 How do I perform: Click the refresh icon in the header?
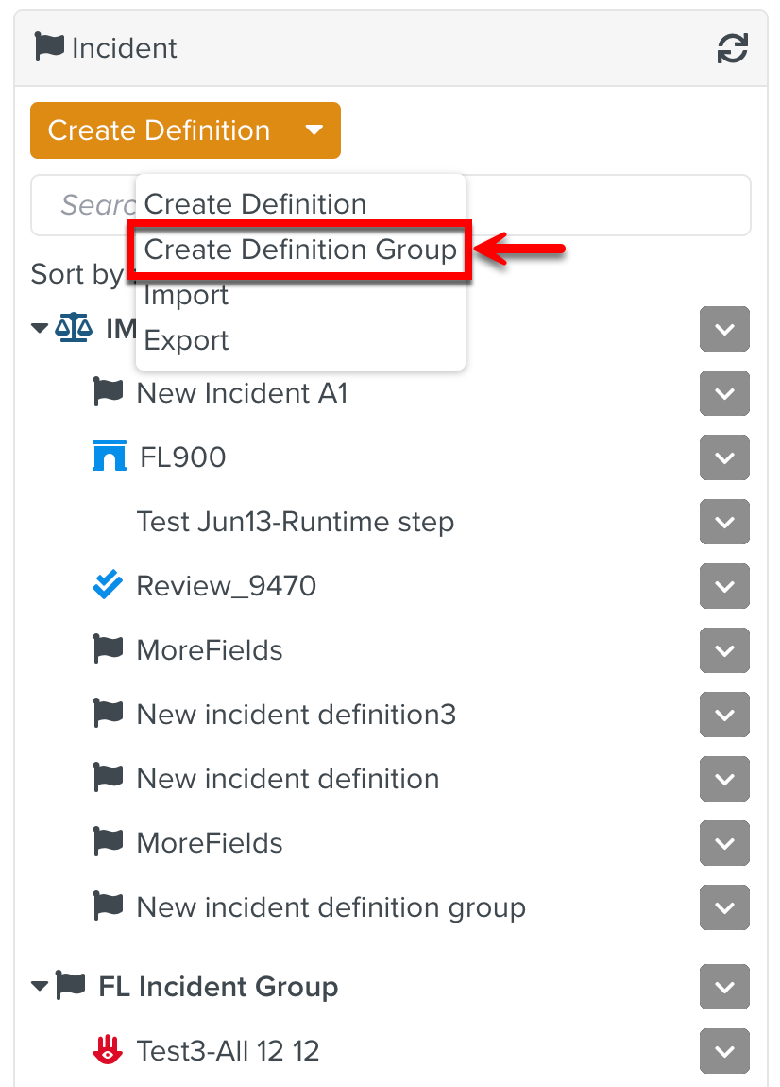click(734, 48)
